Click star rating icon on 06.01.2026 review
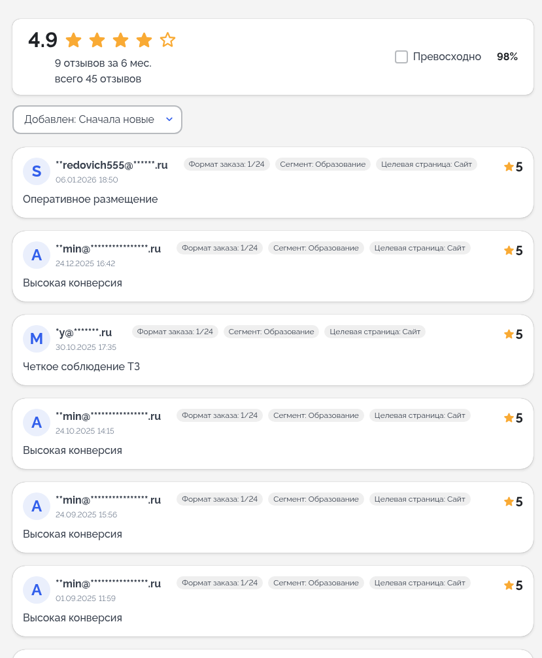Viewport: 542px width, 658px height. 509,167
